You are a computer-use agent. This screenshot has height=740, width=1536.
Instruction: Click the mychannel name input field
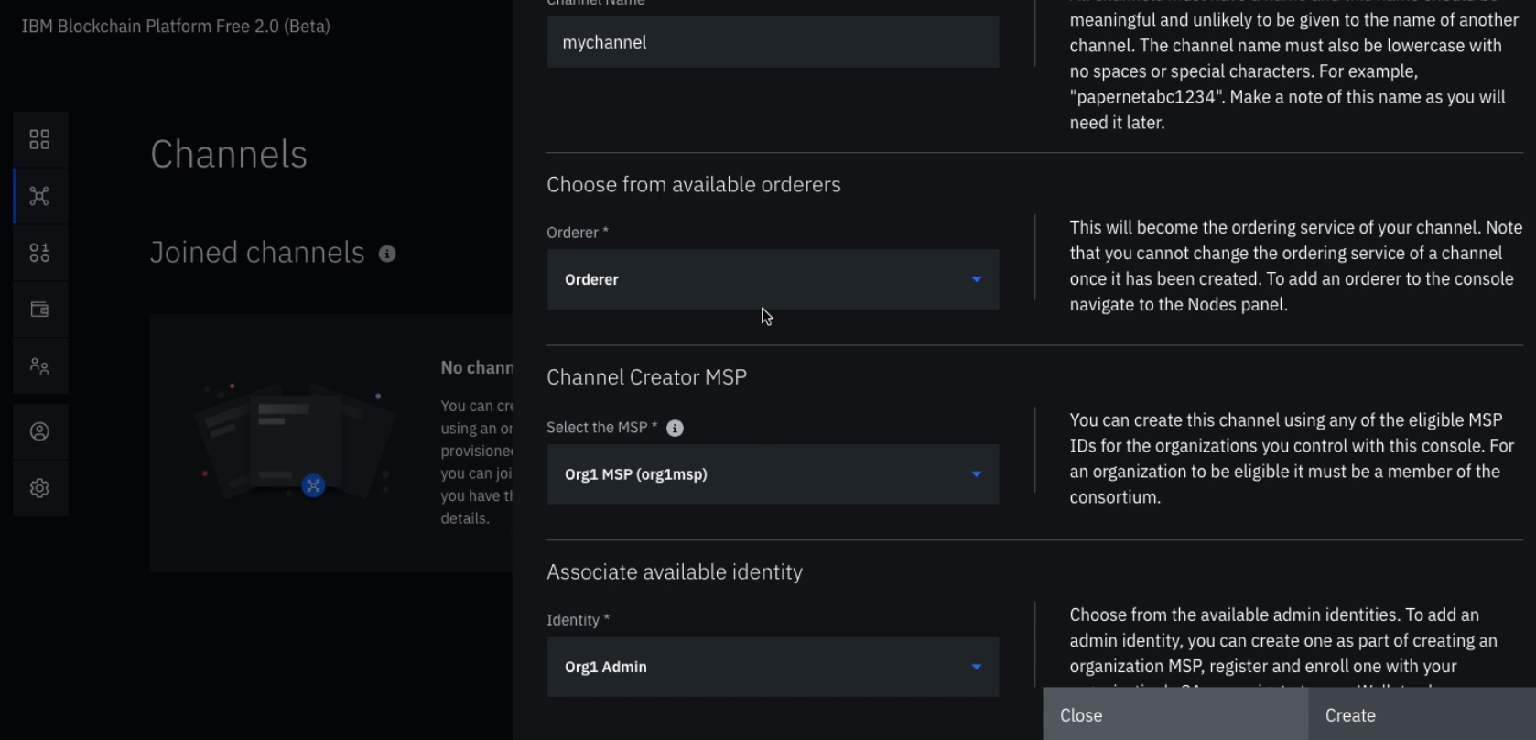click(x=773, y=42)
